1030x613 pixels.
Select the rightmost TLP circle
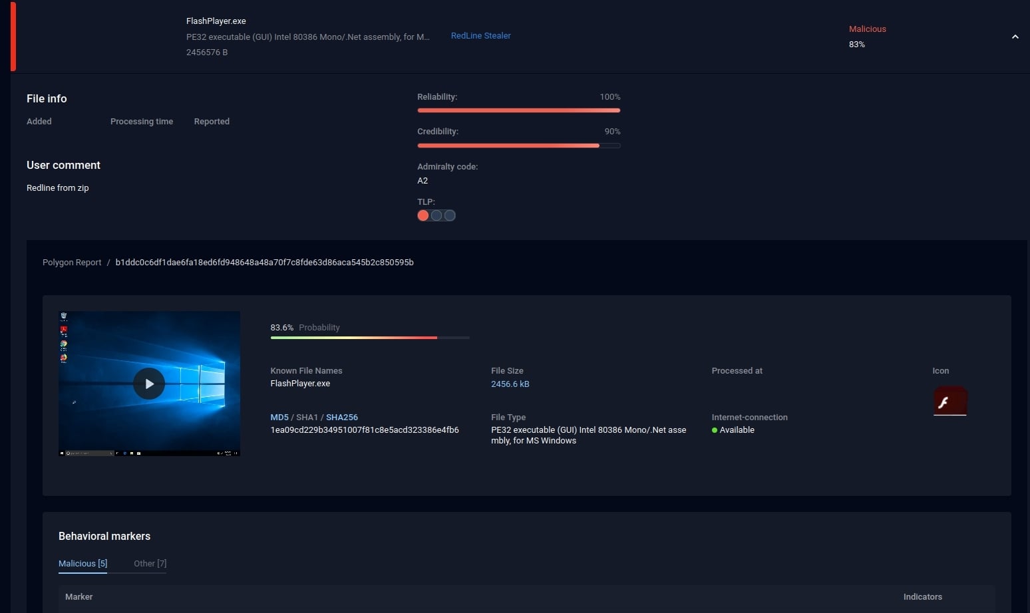tap(450, 215)
